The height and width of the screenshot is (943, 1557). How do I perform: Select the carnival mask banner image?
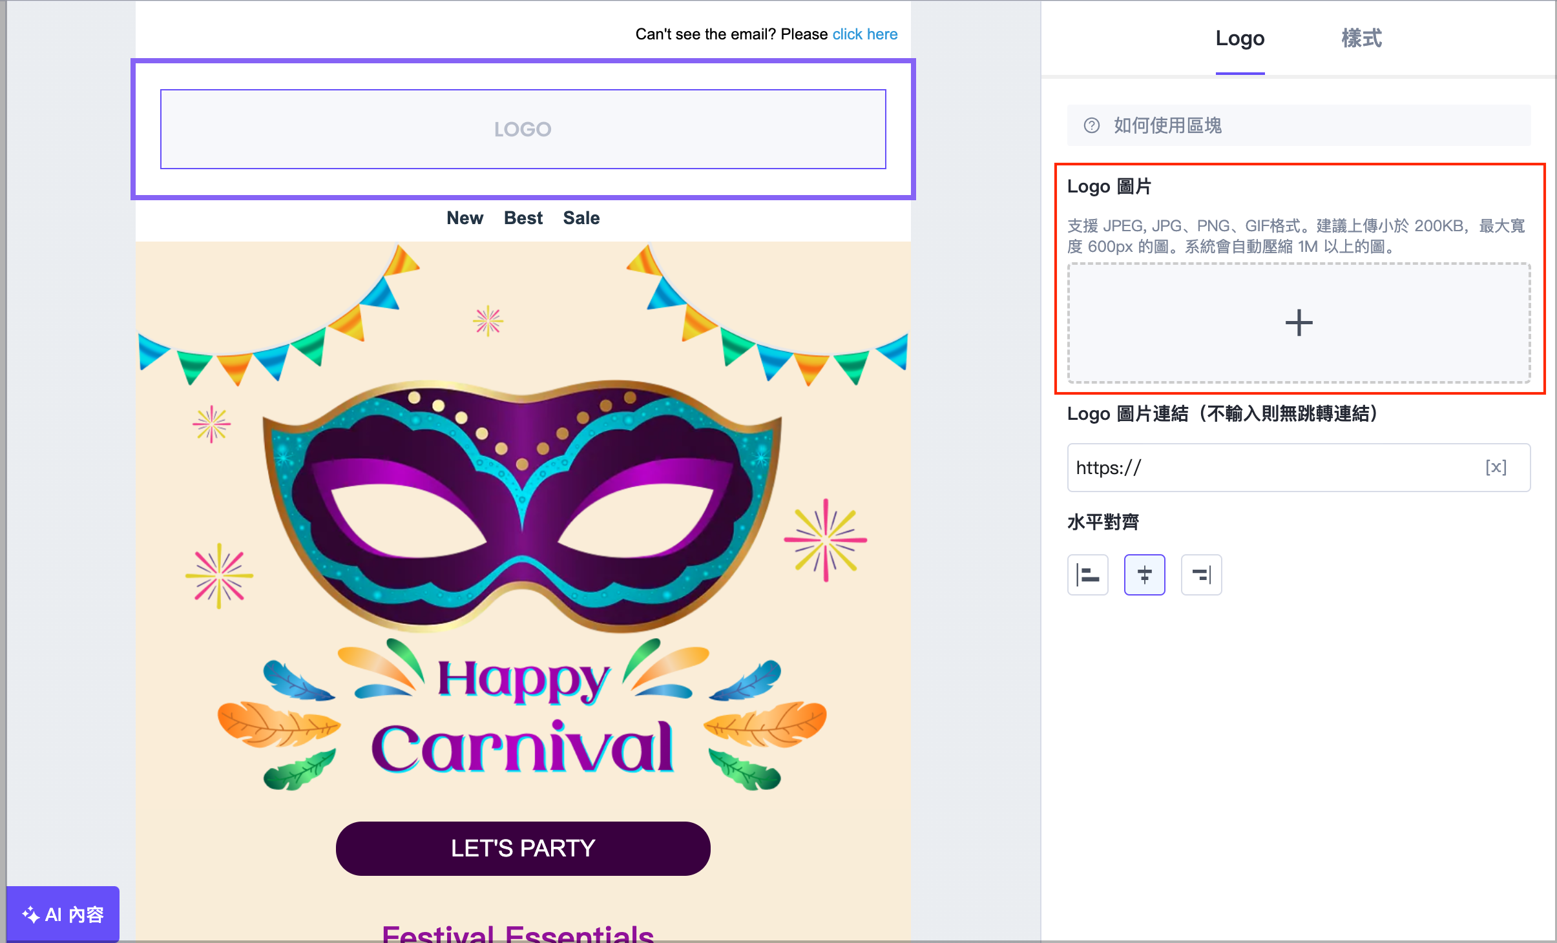(x=523, y=510)
